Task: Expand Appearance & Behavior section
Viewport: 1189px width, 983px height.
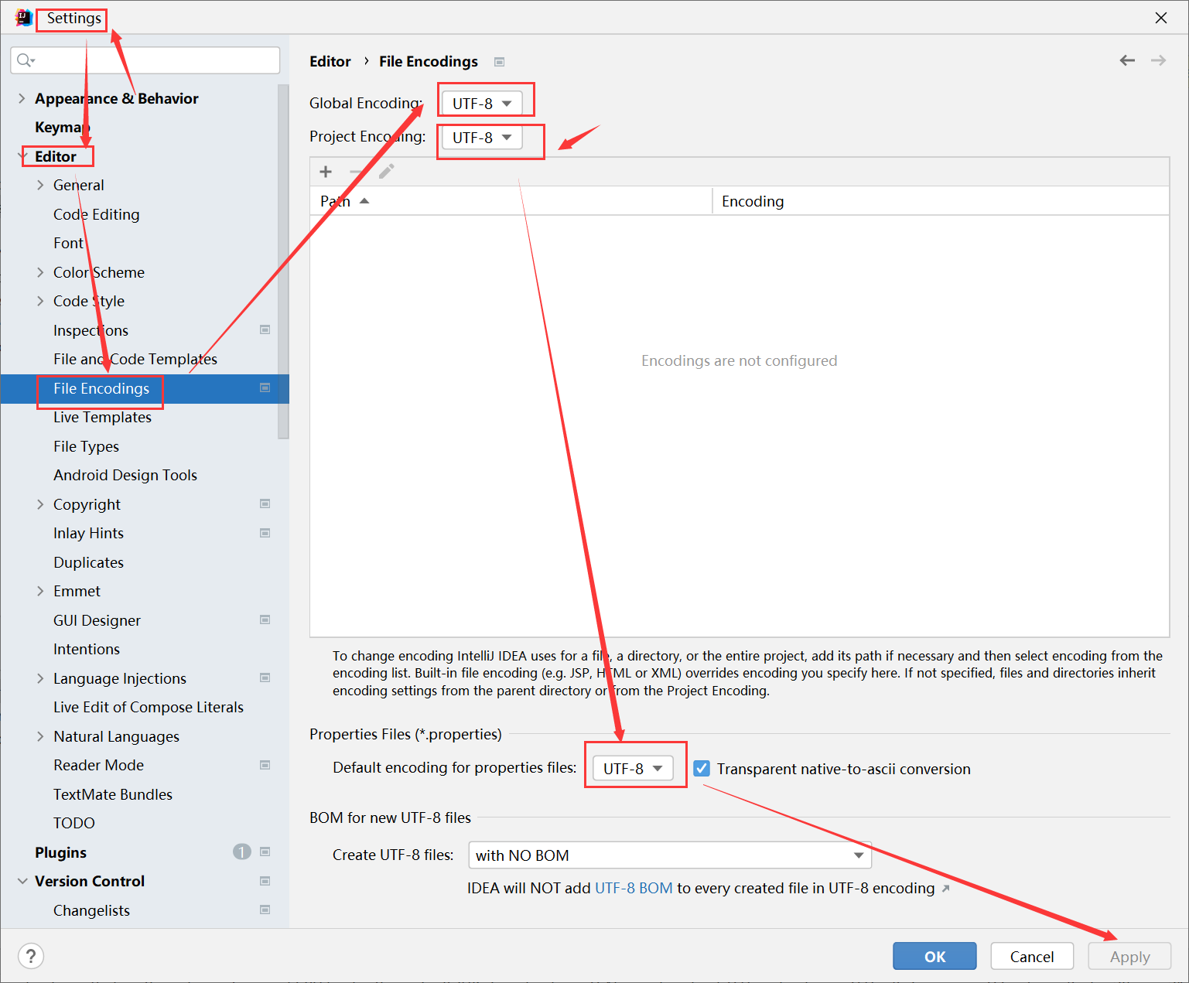Action: 22,98
